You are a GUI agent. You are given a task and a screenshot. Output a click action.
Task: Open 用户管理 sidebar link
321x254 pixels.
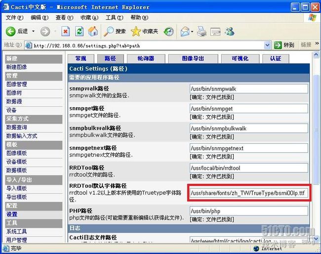point(17,240)
